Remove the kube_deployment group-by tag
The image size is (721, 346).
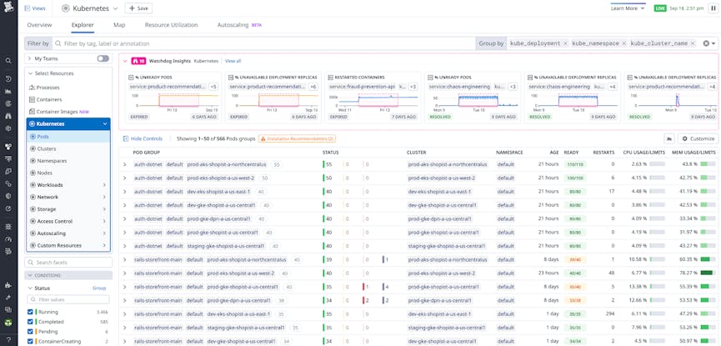click(x=565, y=43)
